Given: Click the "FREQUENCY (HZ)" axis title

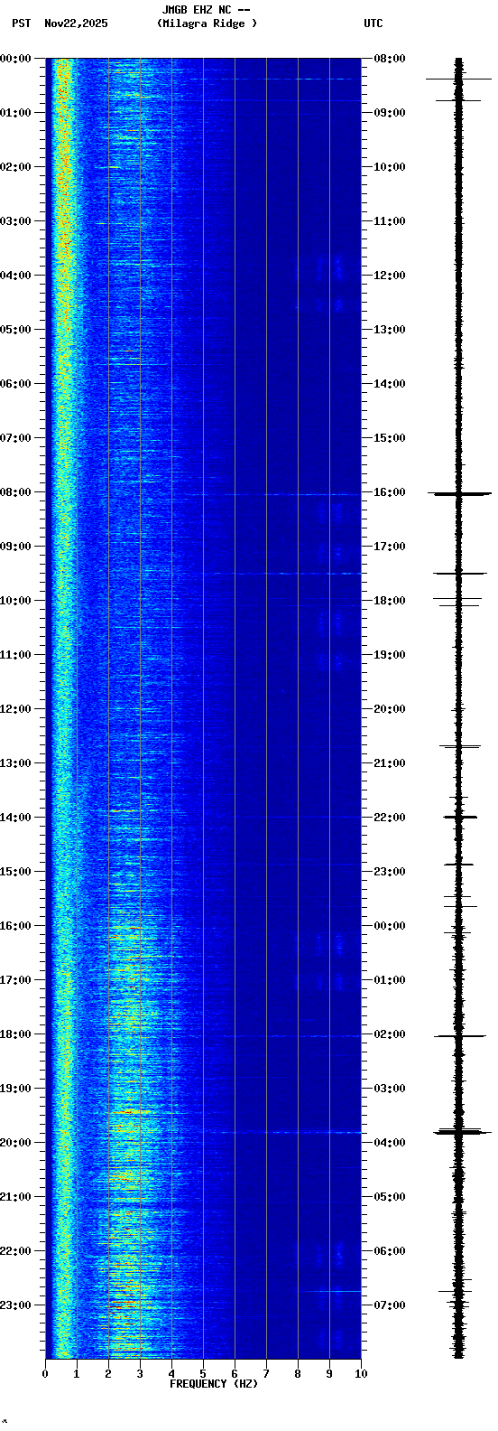Looking at the screenshot, I should coord(214,1384).
